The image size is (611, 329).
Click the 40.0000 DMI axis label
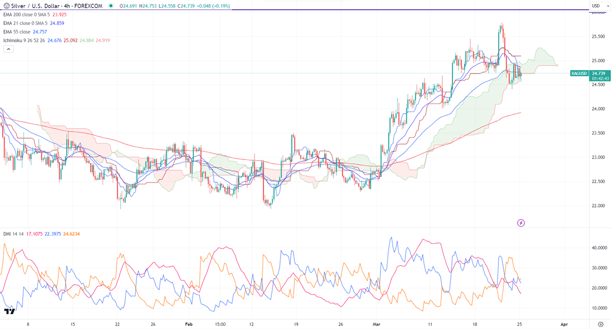(599, 248)
